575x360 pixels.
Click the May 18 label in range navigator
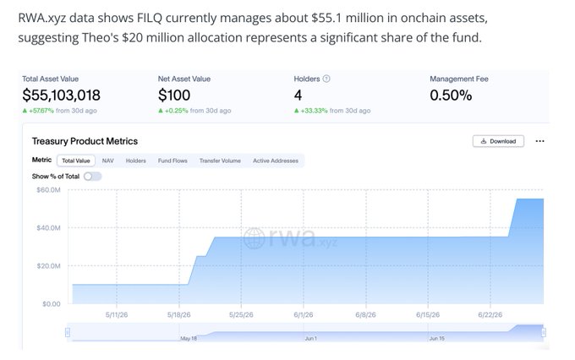point(189,338)
